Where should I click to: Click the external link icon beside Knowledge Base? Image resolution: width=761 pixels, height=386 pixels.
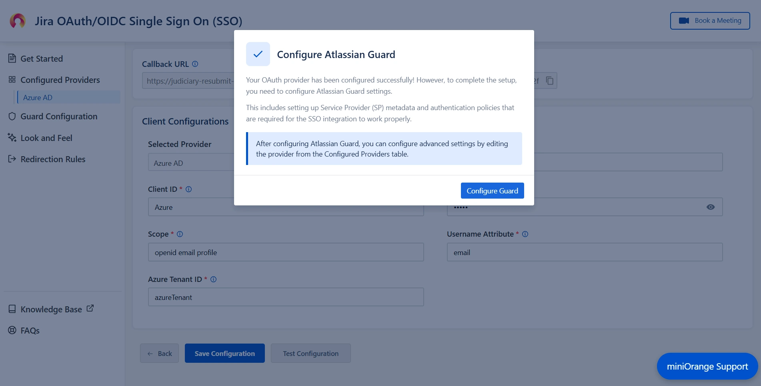tap(90, 308)
